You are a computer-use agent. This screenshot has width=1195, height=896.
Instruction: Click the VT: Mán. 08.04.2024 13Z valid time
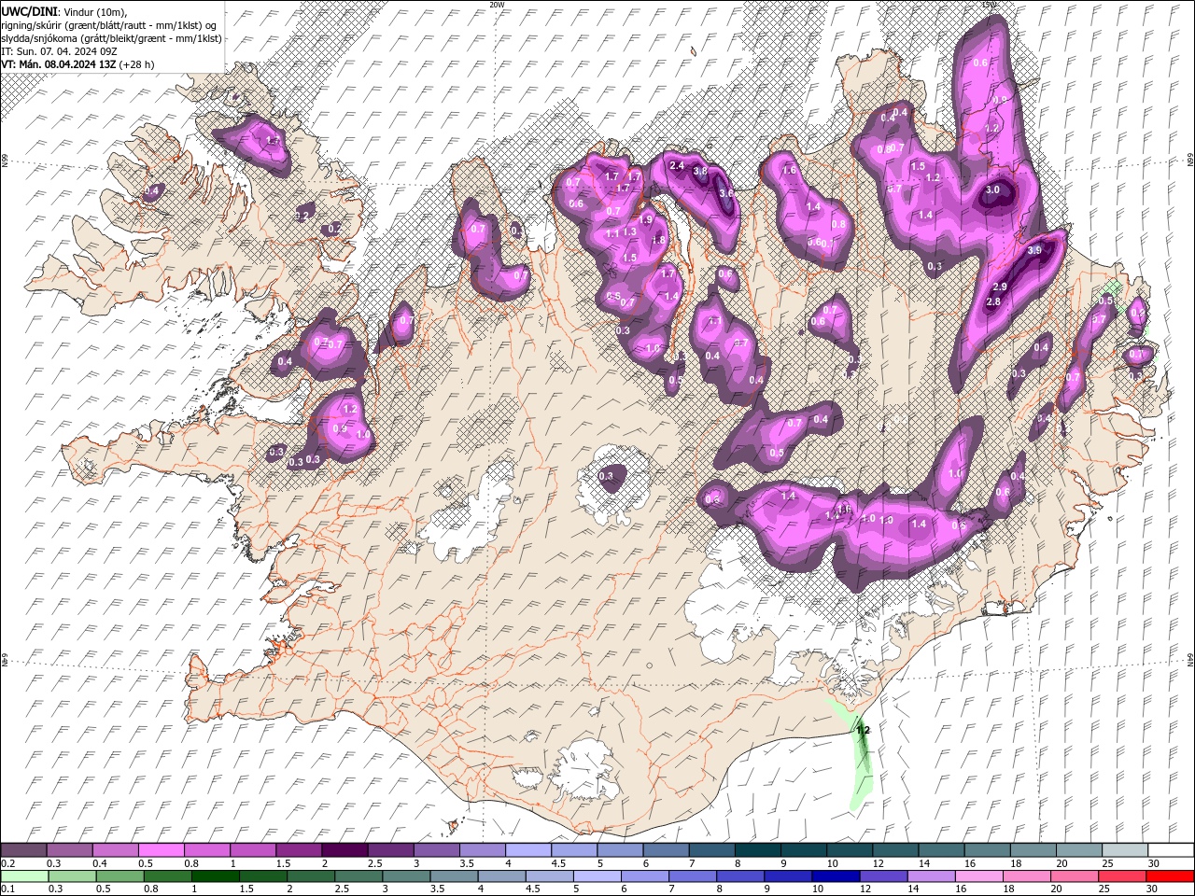[58, 64]
